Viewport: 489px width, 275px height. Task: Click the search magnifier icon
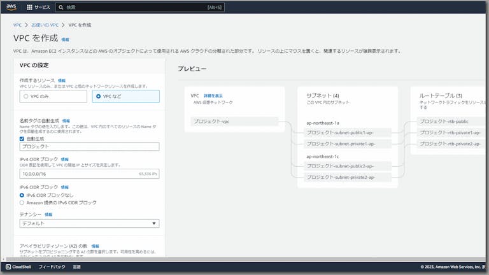click(61, 7)
